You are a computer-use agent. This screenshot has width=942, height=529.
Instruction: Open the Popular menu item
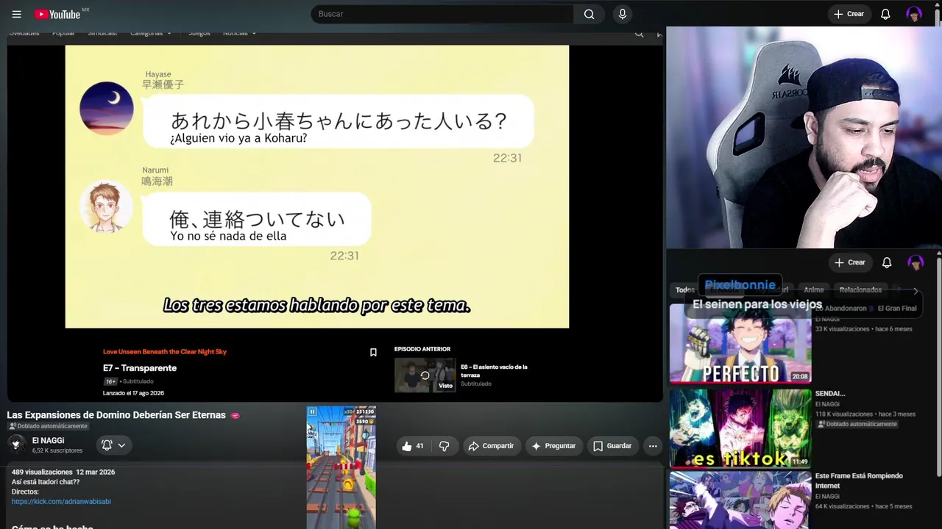click(x=63, y=33)
